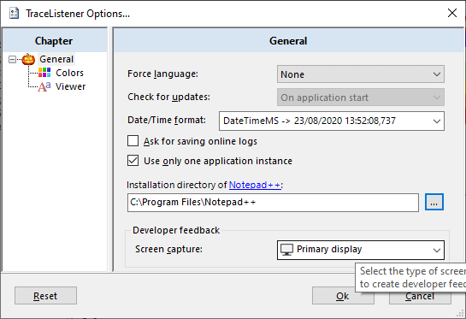Screen dimensions: 466x319
Task: Open the Date/Time format dropdown
Action: 332,121
